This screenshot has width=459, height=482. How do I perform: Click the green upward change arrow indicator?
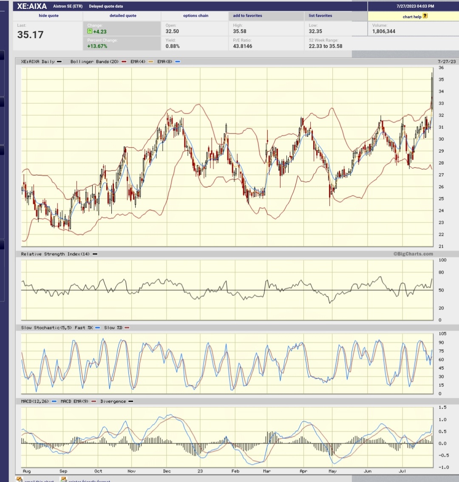tap(89, 31)
